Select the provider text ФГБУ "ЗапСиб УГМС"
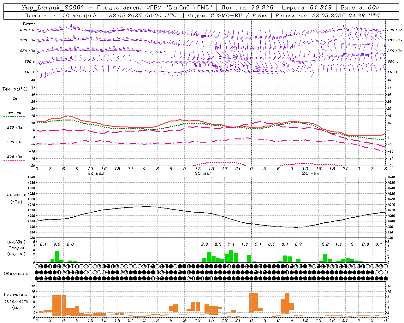The width and height of the screenshot is (404, 323). (x=180, y=8)
